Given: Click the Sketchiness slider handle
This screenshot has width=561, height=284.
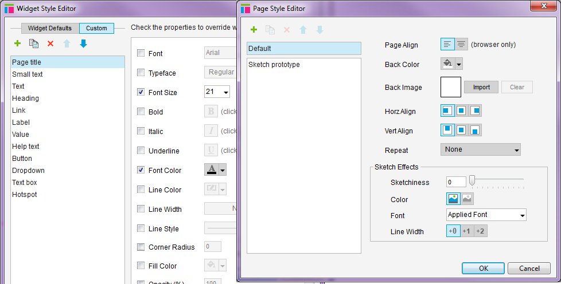Looking at the screenshot, I should point(472,180).
